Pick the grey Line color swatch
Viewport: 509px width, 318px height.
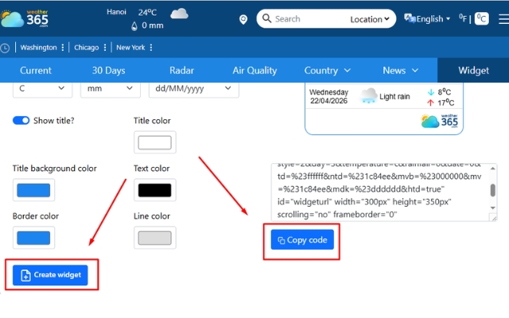tap(155, 238)
